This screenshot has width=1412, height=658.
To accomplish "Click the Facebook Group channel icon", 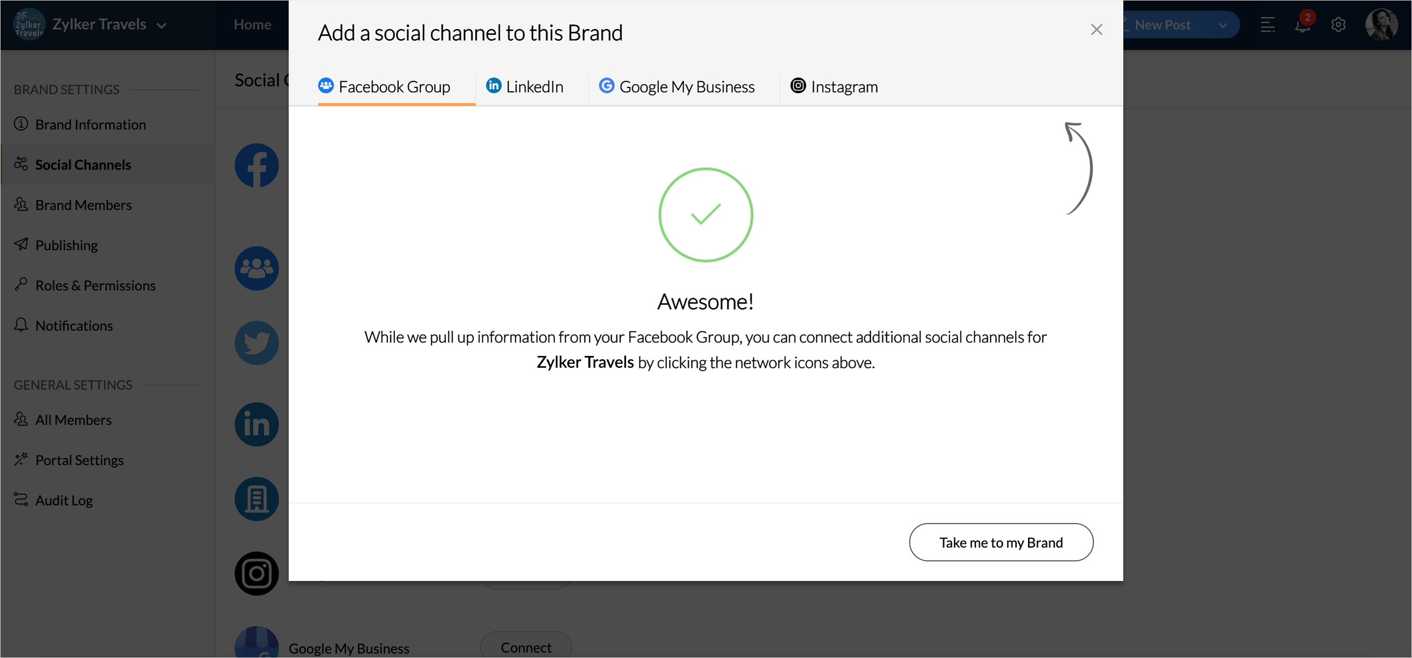I will (x=256, y=268).
